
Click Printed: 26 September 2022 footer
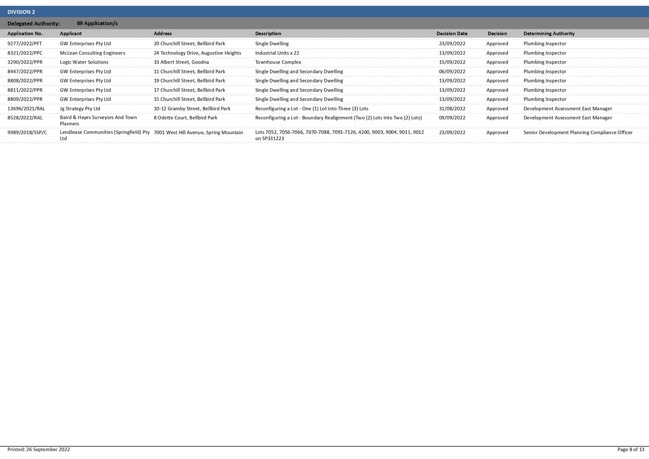39,450
